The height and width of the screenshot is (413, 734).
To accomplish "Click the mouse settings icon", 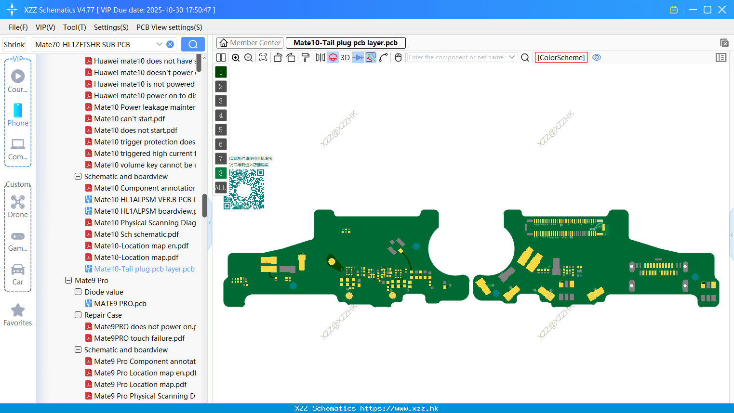I will click(x=398, y=57).
